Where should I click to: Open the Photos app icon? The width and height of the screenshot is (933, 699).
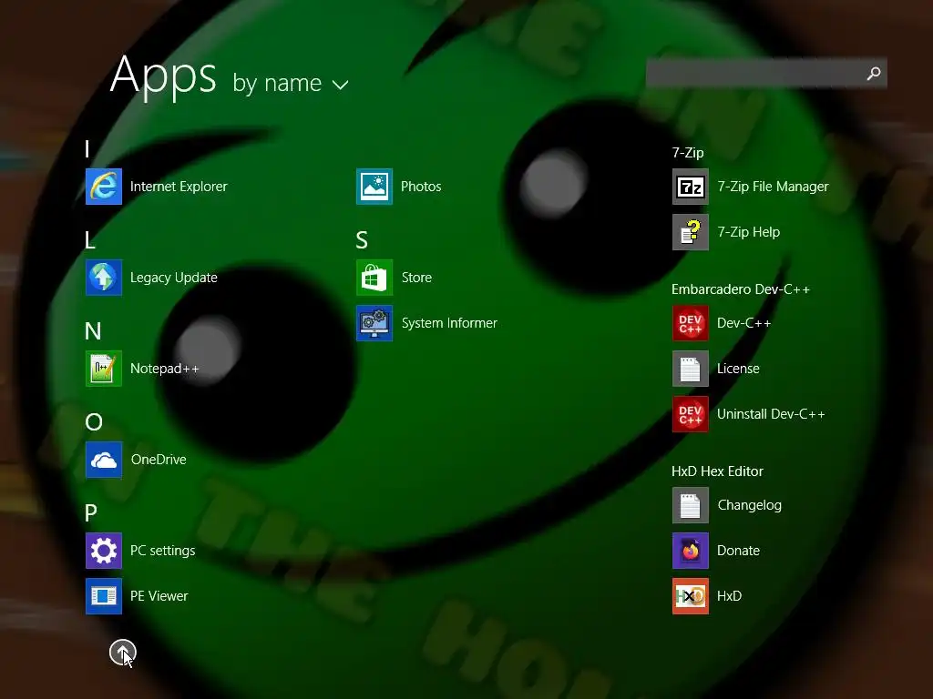374,187
